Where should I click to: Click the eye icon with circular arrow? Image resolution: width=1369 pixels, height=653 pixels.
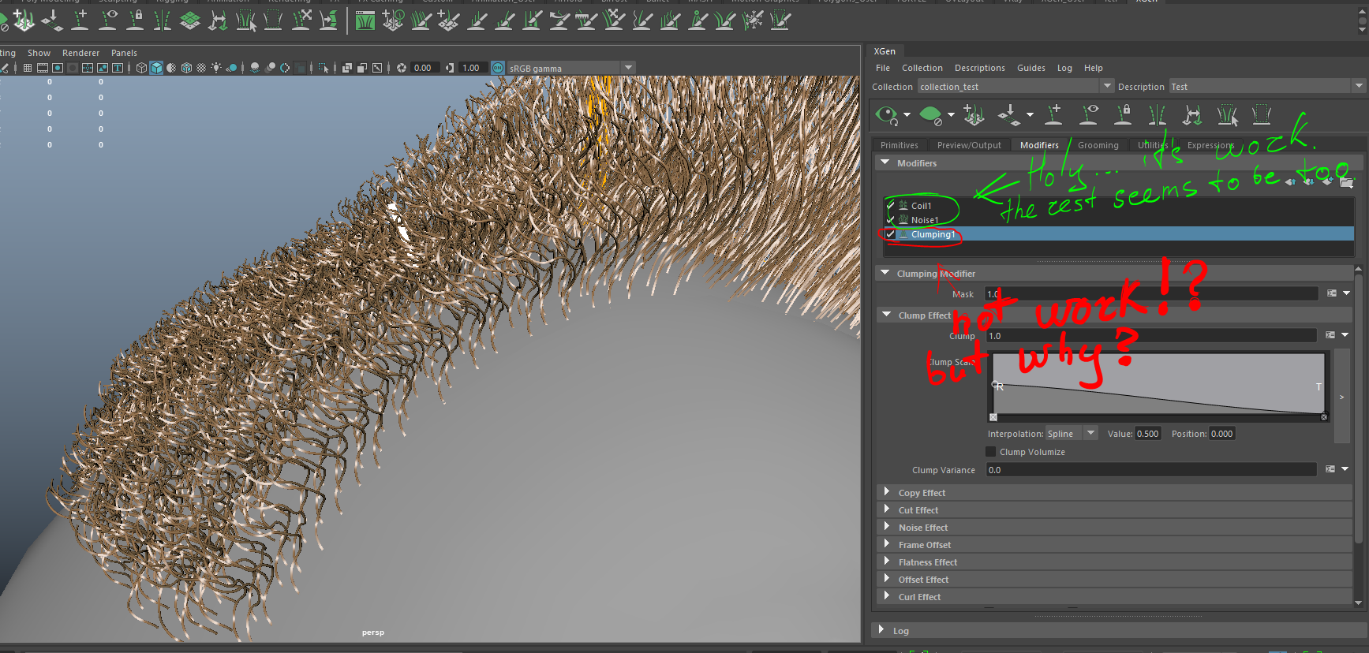click(887, 116)
